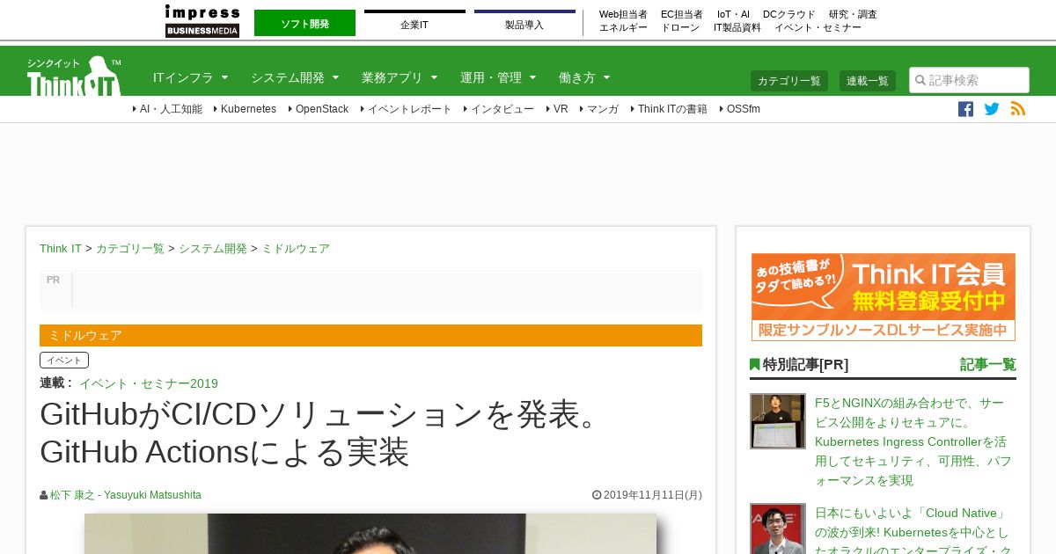The height and width of the screenshot is (554, 1056).
Task: Open author 松下 康之 - Yasuyuki Matsushita link
Action: 126,495
